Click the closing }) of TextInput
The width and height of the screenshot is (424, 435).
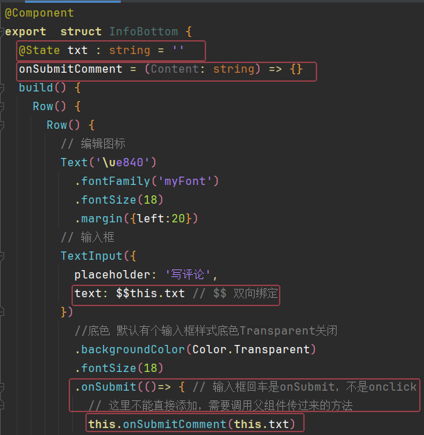point(67,312)
